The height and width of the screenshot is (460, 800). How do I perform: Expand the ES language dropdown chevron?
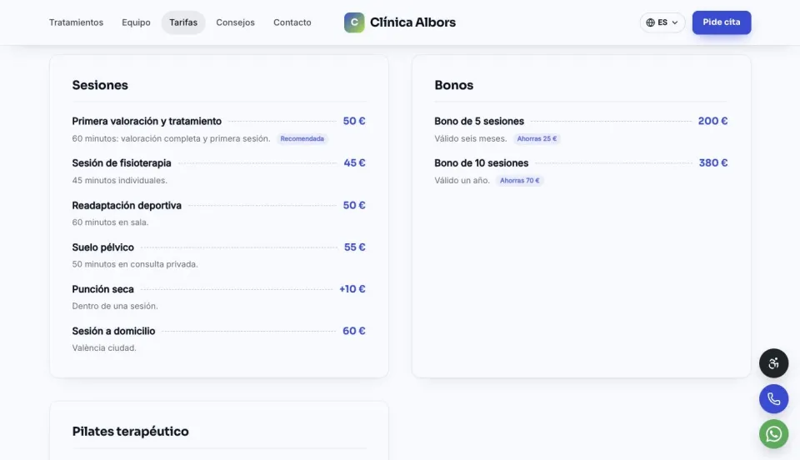(x=674, y=22)
